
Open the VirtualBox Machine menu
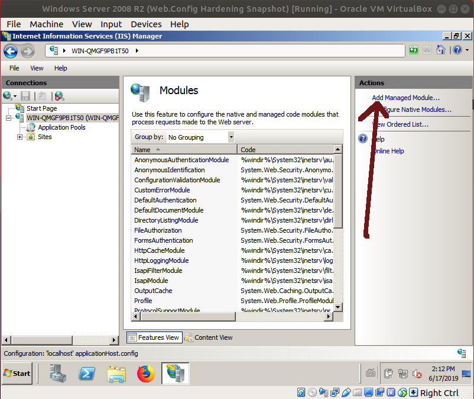pos(47,24)
